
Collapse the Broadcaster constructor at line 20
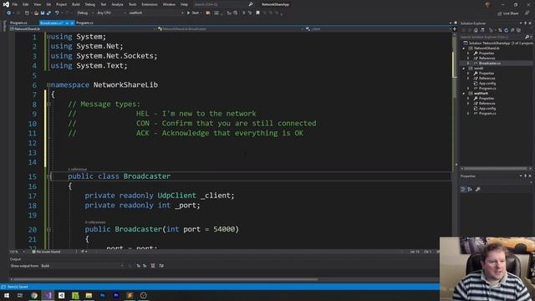tap(48, 229)
